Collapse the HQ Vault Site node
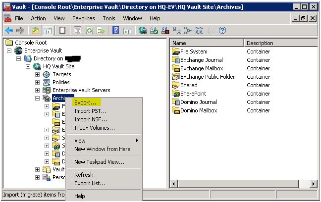The height and width of the screenshot is (202, 321). (28, 66)
